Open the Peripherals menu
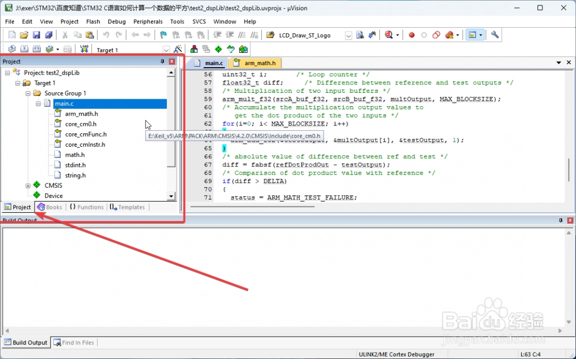This screenshot has height=359, width=576. point(148,21)
